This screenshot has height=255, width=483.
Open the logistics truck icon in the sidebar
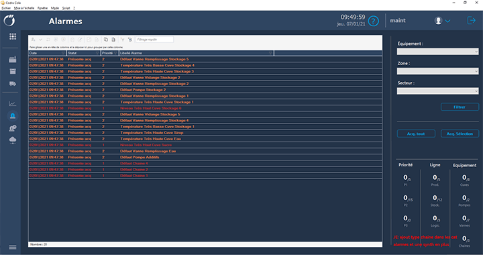[x=13, y=84]
